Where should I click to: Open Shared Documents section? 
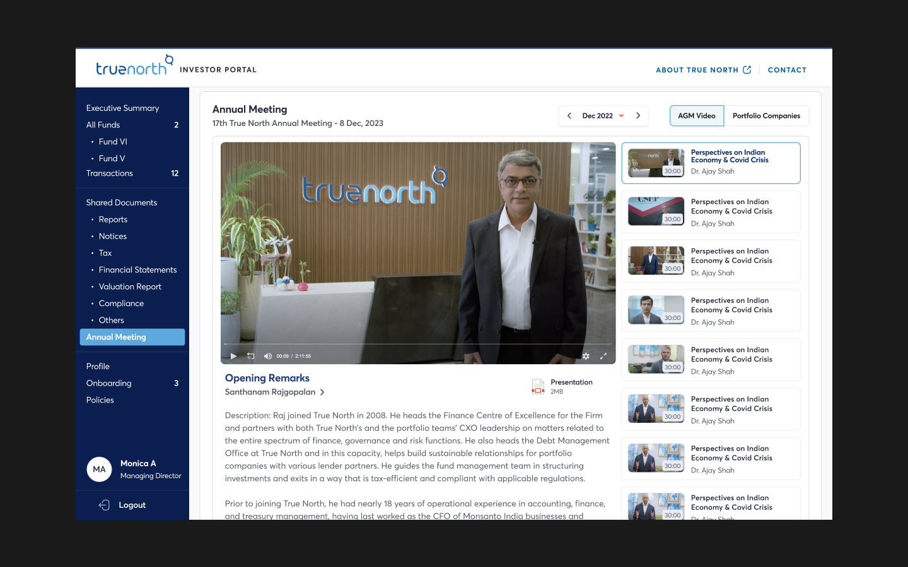122,202
